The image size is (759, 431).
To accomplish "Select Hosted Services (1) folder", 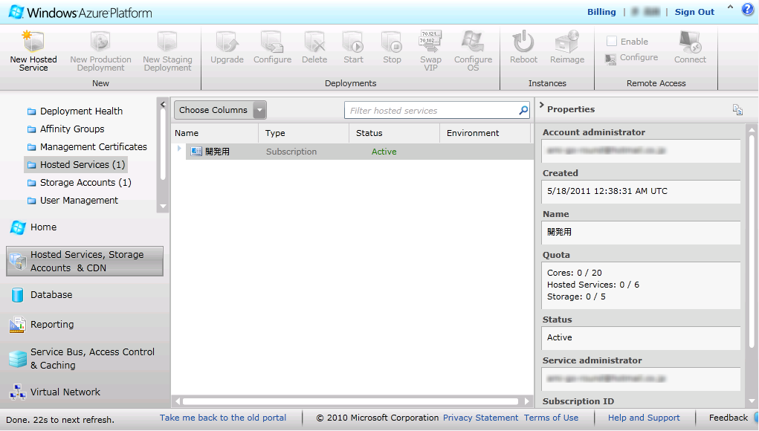I will point(76,165).
